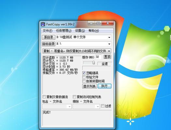Viewport: 171px width, 130px height.
Task: Toggle the 忽略错误 checkbox
Action: click(84, 73)
